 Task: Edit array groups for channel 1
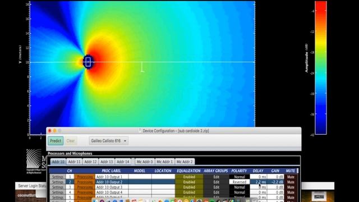216,177
